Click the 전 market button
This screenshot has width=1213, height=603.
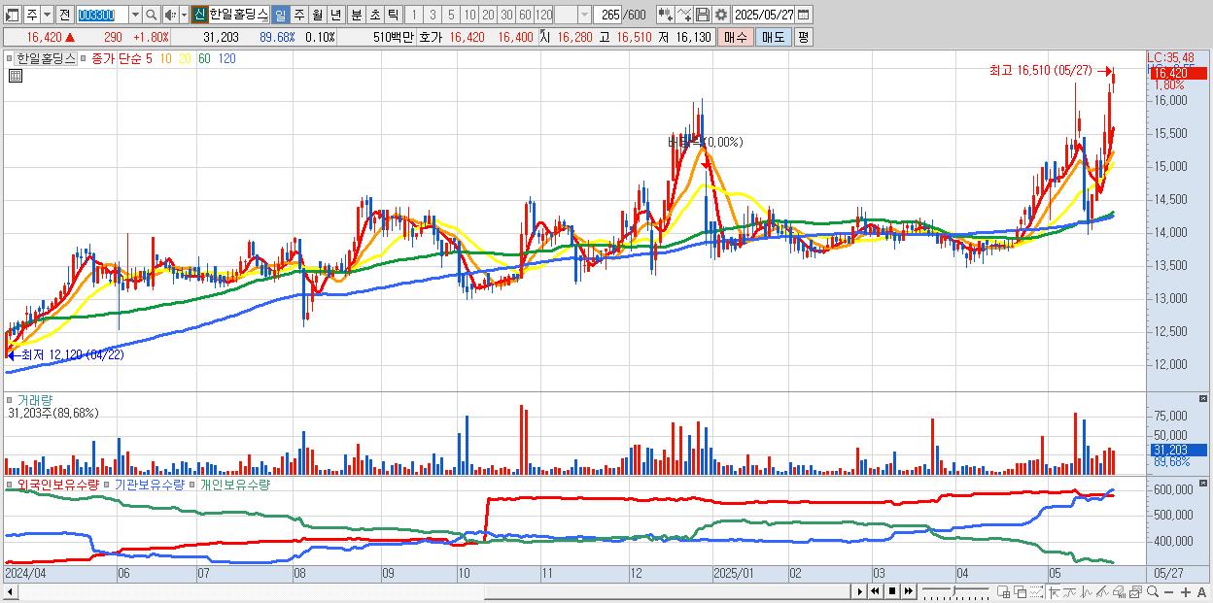64,15
